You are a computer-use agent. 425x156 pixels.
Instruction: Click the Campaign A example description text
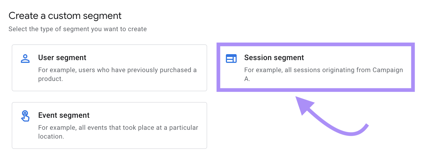[323, 70]
